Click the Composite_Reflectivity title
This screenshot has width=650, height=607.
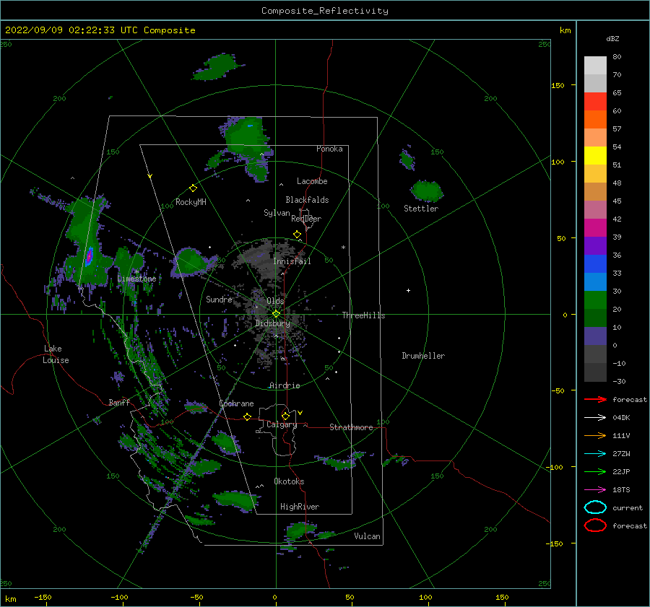tap(324, 11)
